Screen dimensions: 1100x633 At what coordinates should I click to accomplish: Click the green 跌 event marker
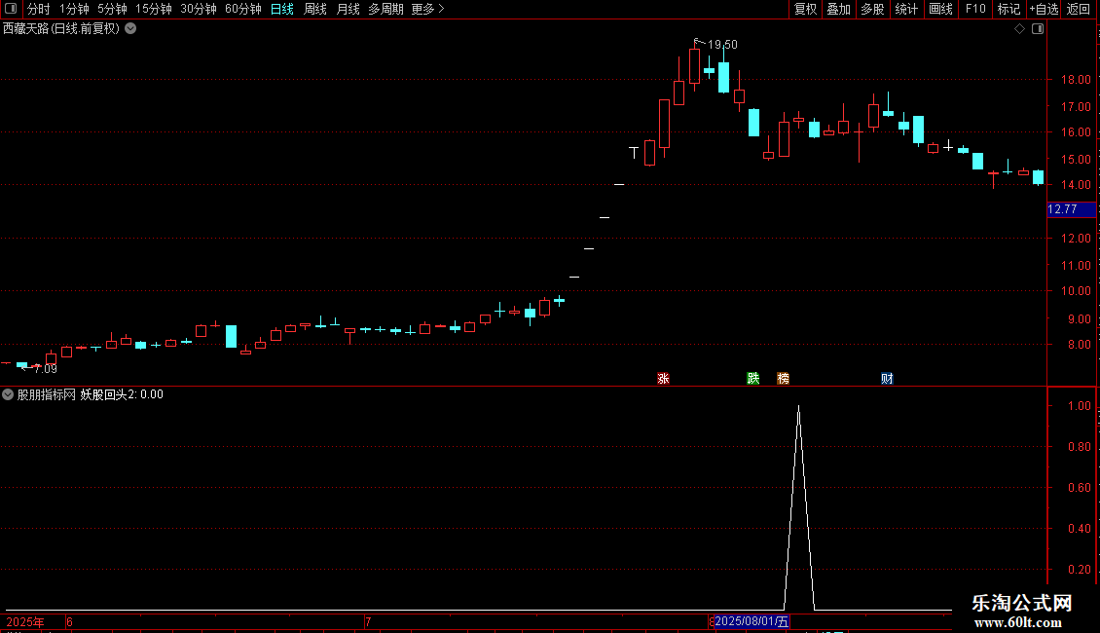point(752,378)
